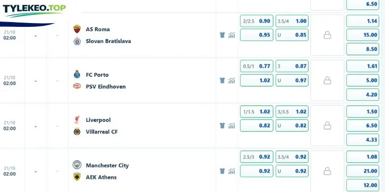Click the lock icon in Liverpool row
Viewport: 385px width, 192px height.
[327, 126]
